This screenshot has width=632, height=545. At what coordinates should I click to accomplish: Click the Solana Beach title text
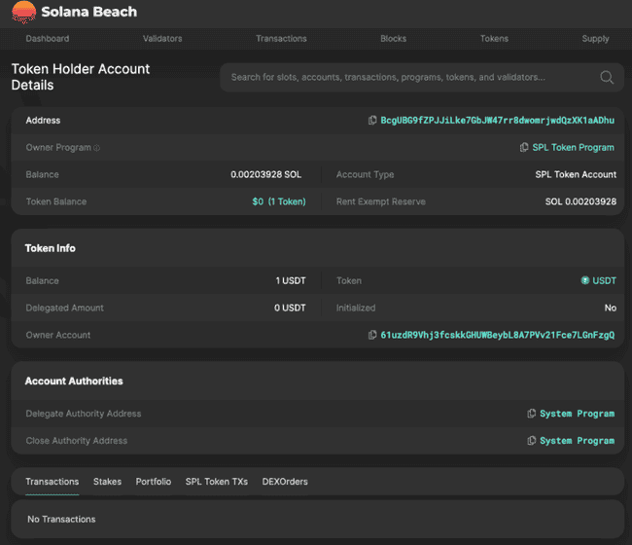(89, 12)
